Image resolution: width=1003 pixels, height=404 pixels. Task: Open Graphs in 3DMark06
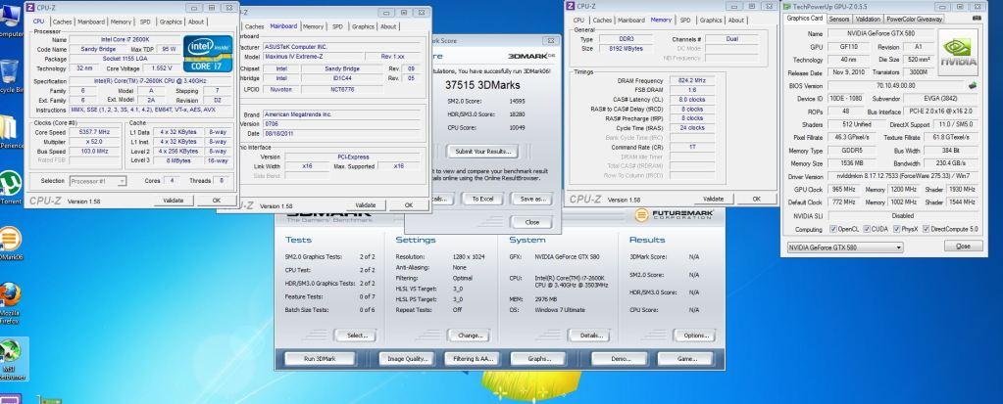pos(538,359)
